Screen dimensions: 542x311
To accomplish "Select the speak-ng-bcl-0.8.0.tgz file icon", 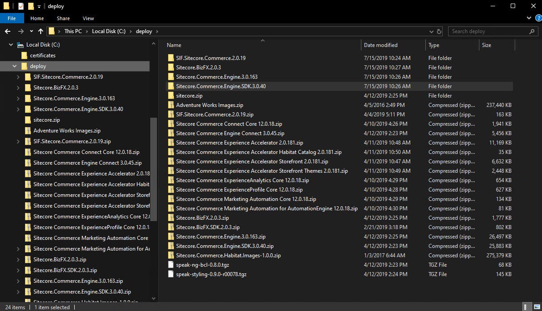I will point(170,265).
